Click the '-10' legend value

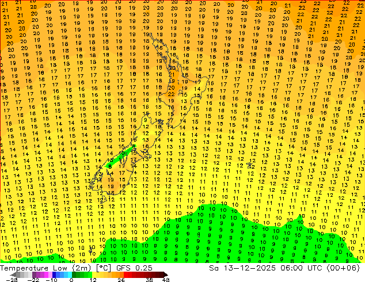(51, 280)
